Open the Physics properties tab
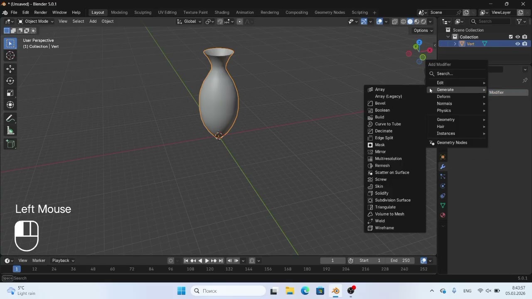This screenshot has width=532, height=299. pyautogui.click(x=443, y=186)
